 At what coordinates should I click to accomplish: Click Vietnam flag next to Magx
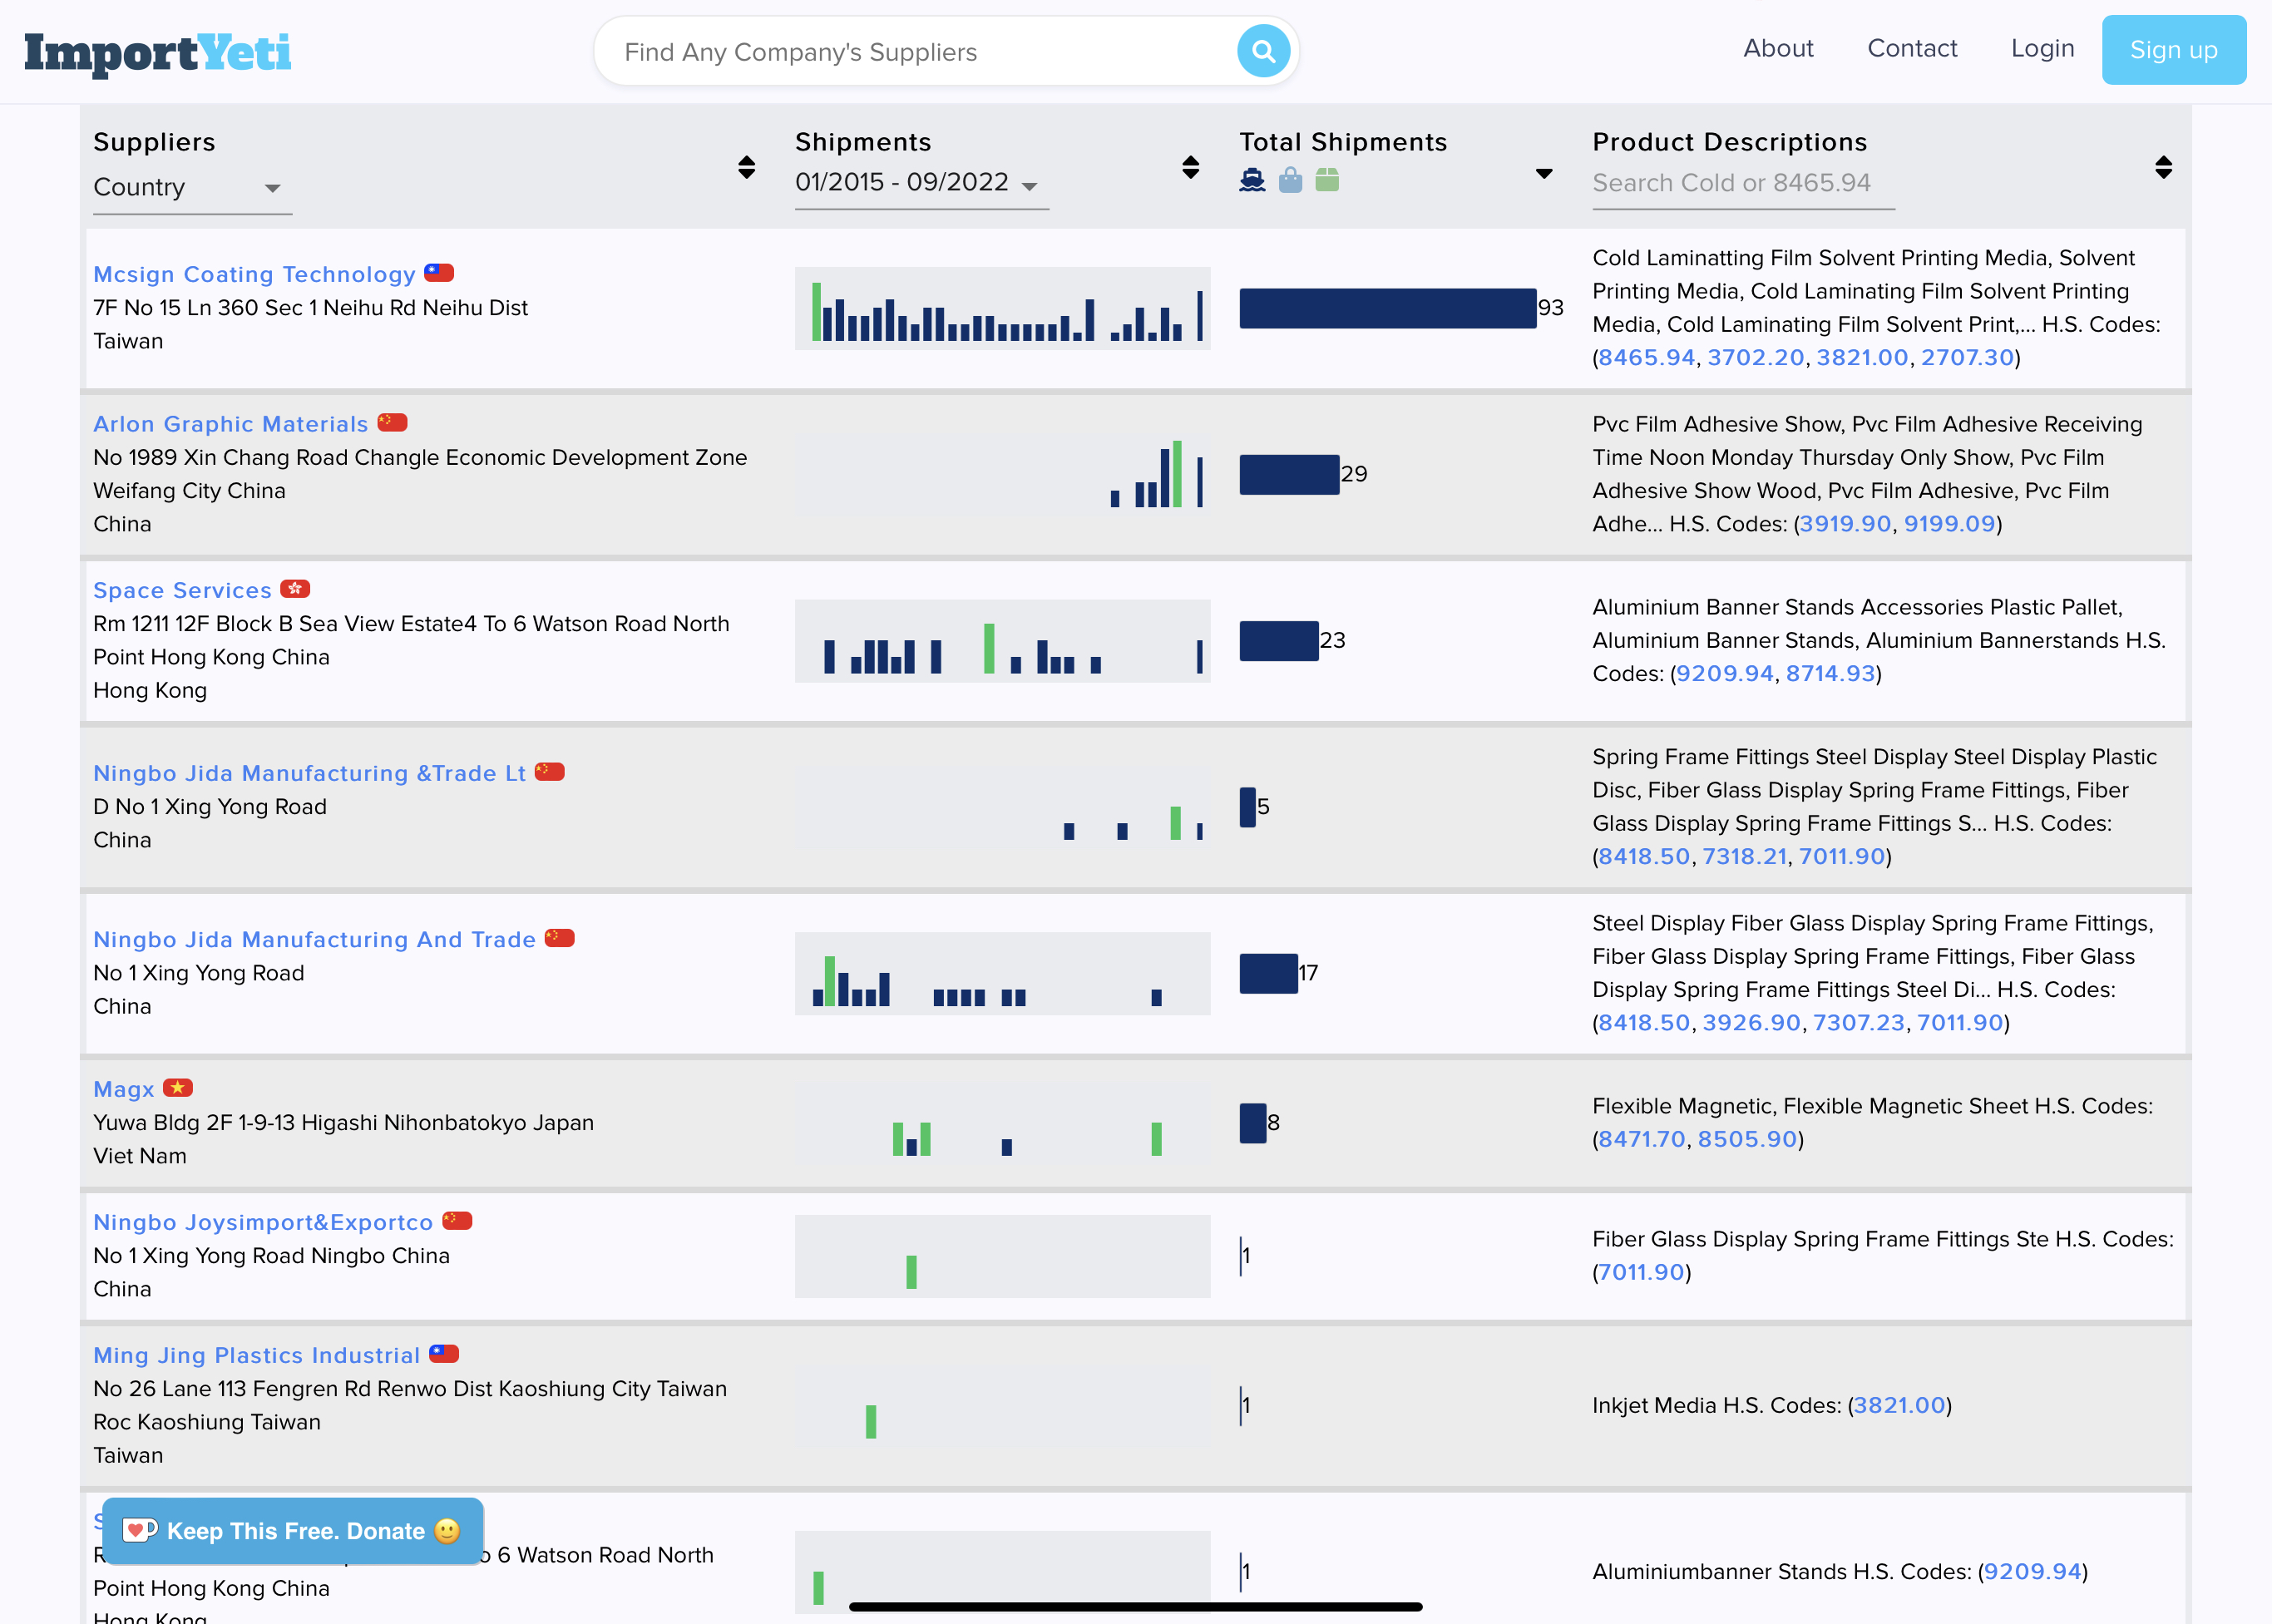click(178, 1088)
